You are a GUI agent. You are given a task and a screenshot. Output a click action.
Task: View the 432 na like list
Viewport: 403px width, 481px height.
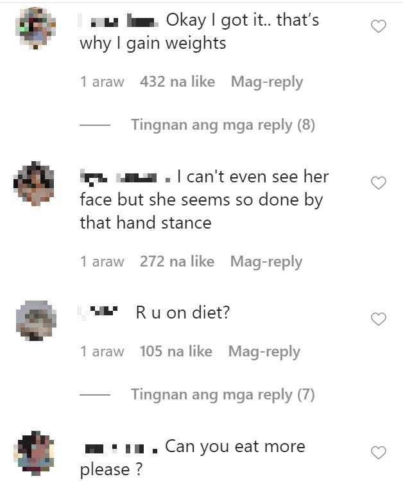point(178,82)
